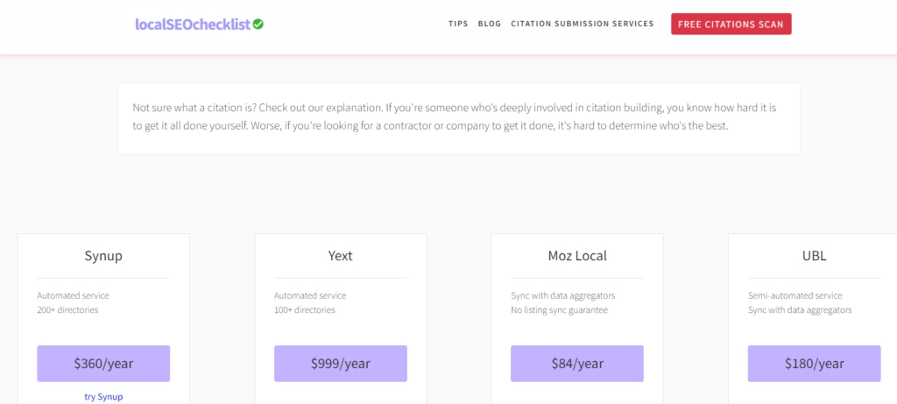Image resolution: width=897 pixels, height=404 pixels.
Task: Click the citation explanation intro paragraph
Action: 459,117
